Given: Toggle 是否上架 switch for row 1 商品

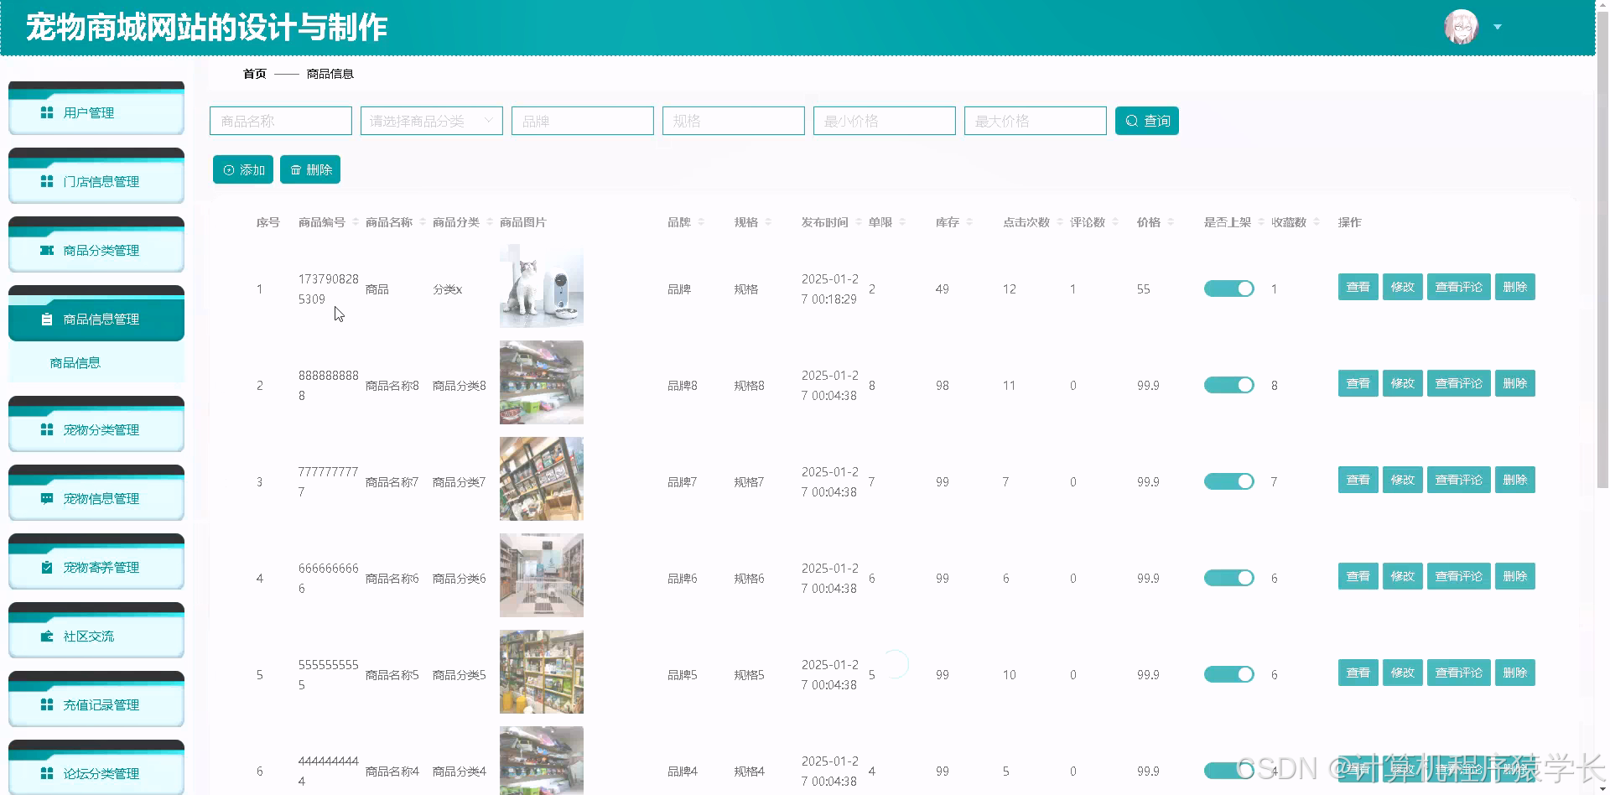Looking at the screenshot, I should [x=1229, y=288].
